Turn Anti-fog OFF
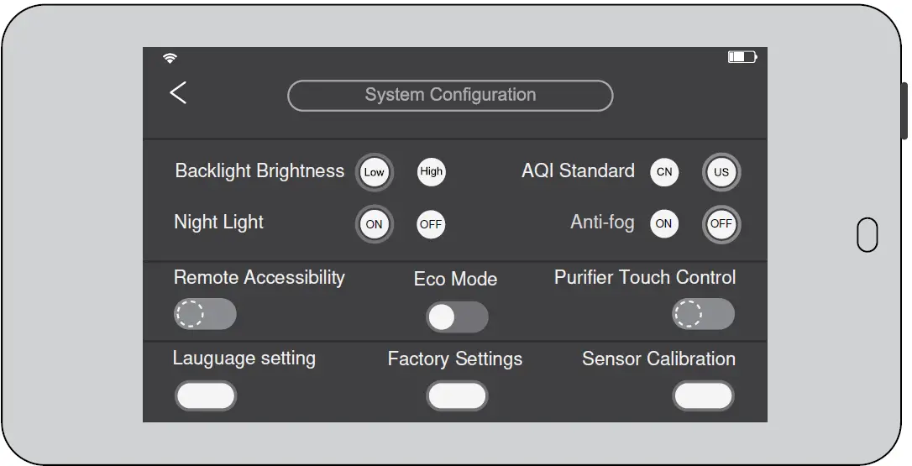 tap(721, 224)
